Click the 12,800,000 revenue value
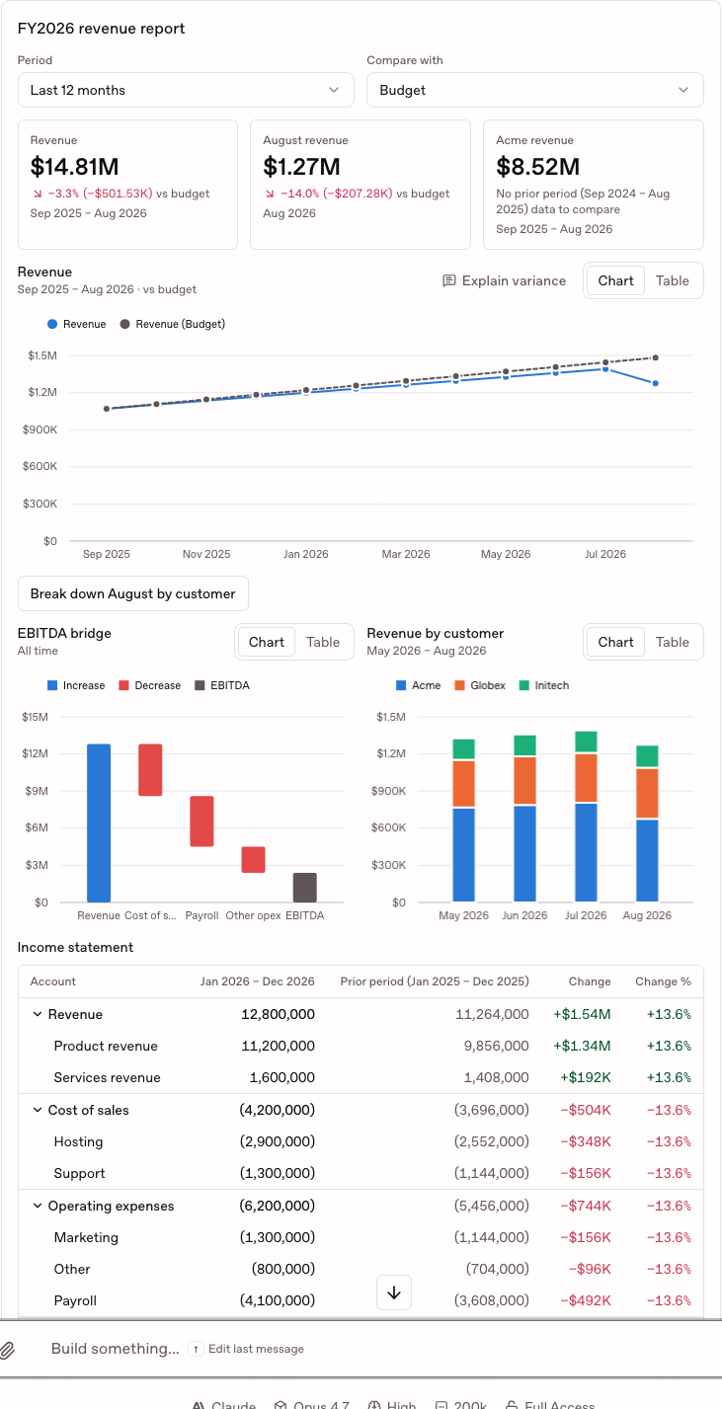Viewport: 722px width, 1409px height. coord(279,1014)
